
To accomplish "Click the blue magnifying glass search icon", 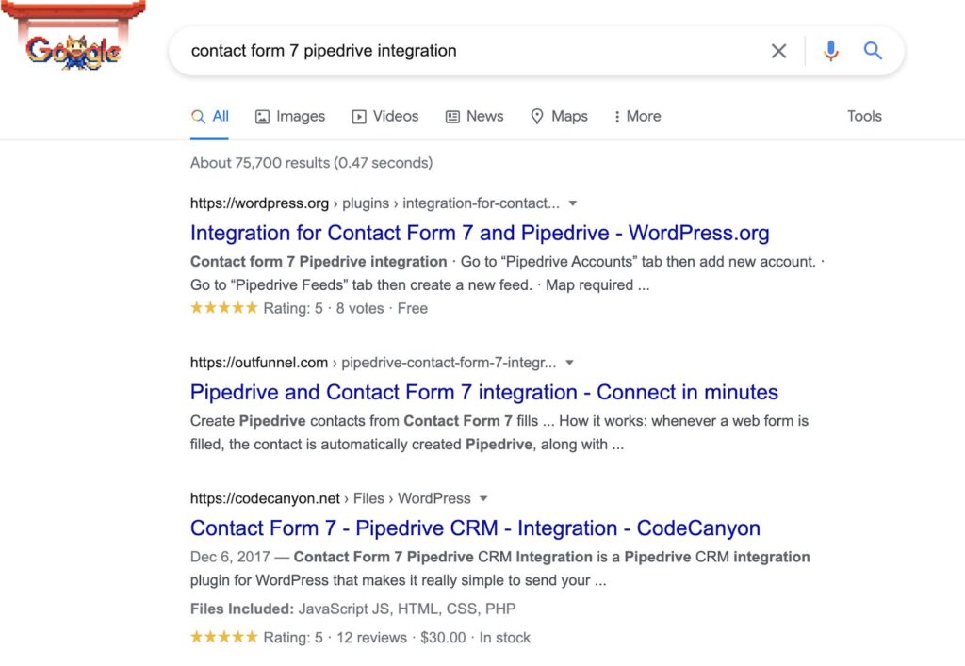I will click(x=874, y=51).
